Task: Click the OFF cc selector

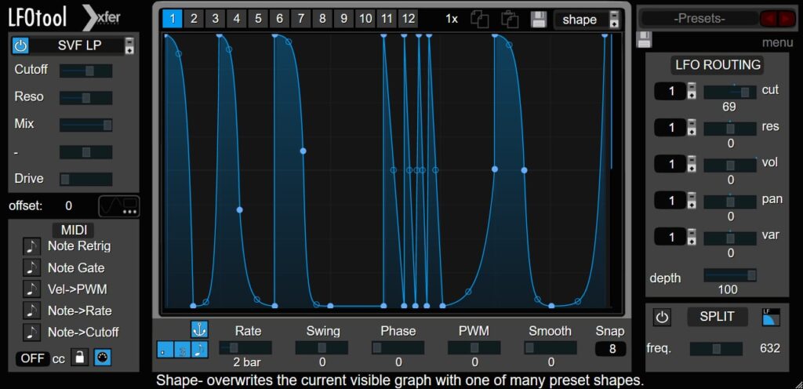Action: (33, 358)
